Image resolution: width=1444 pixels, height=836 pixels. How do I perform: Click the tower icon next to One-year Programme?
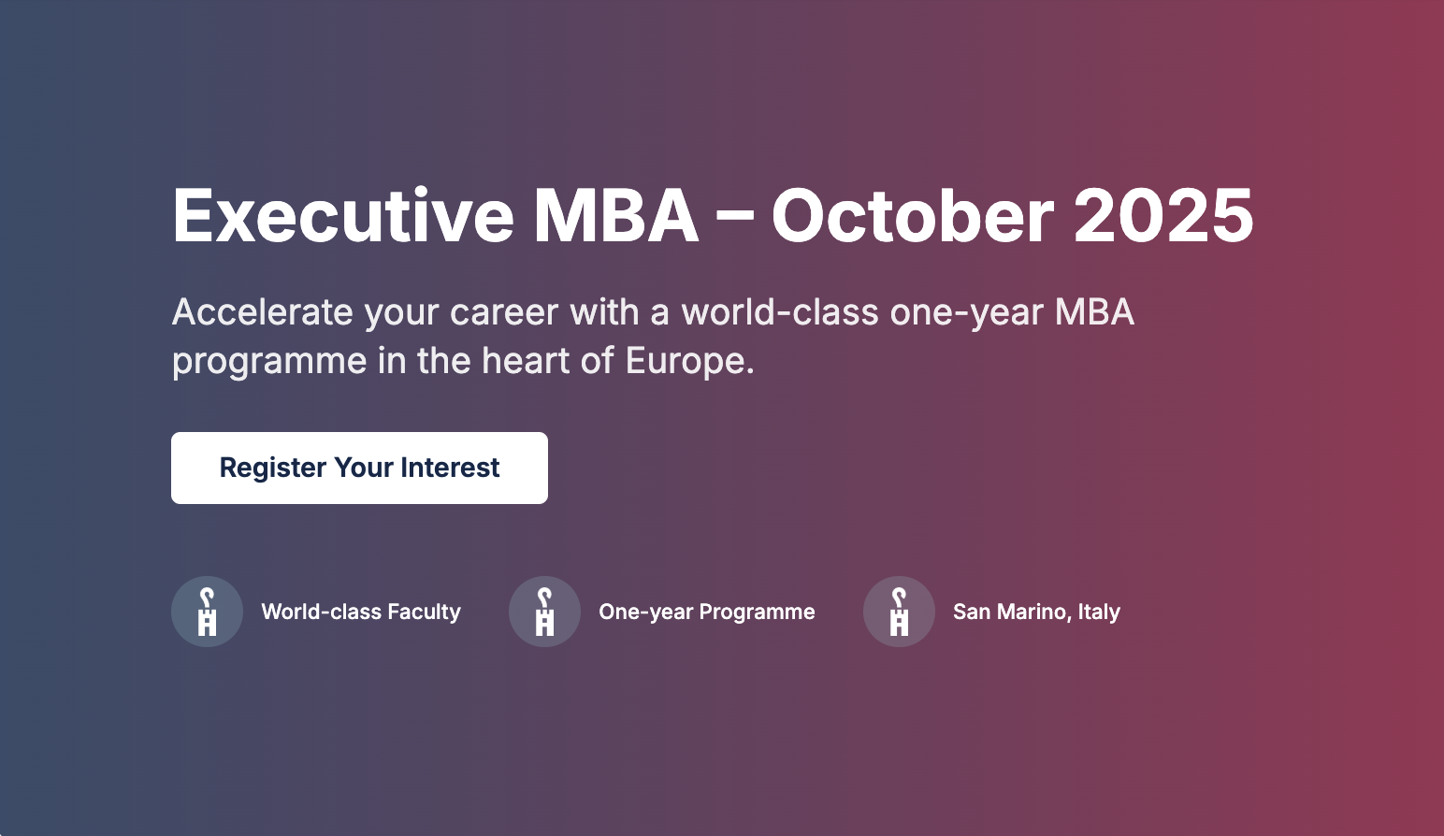point(544,612)
